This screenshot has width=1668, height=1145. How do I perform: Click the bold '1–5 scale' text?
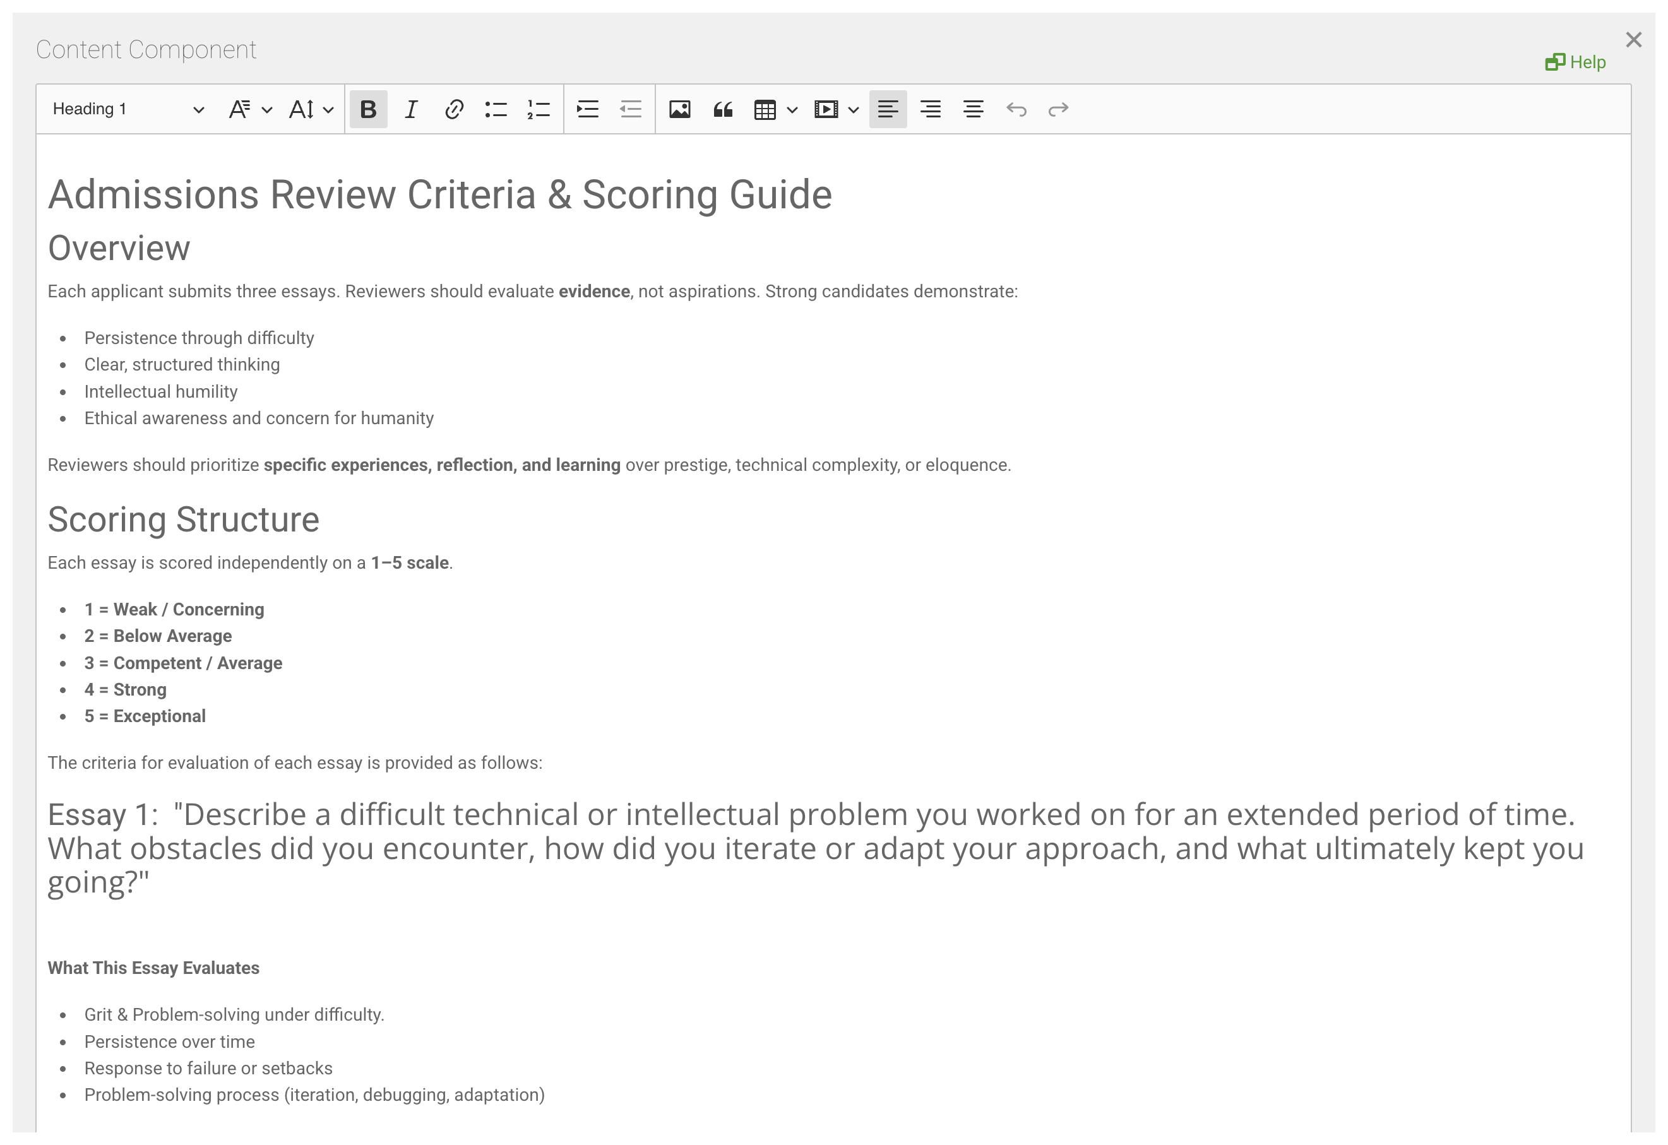(x=410, y=562)
